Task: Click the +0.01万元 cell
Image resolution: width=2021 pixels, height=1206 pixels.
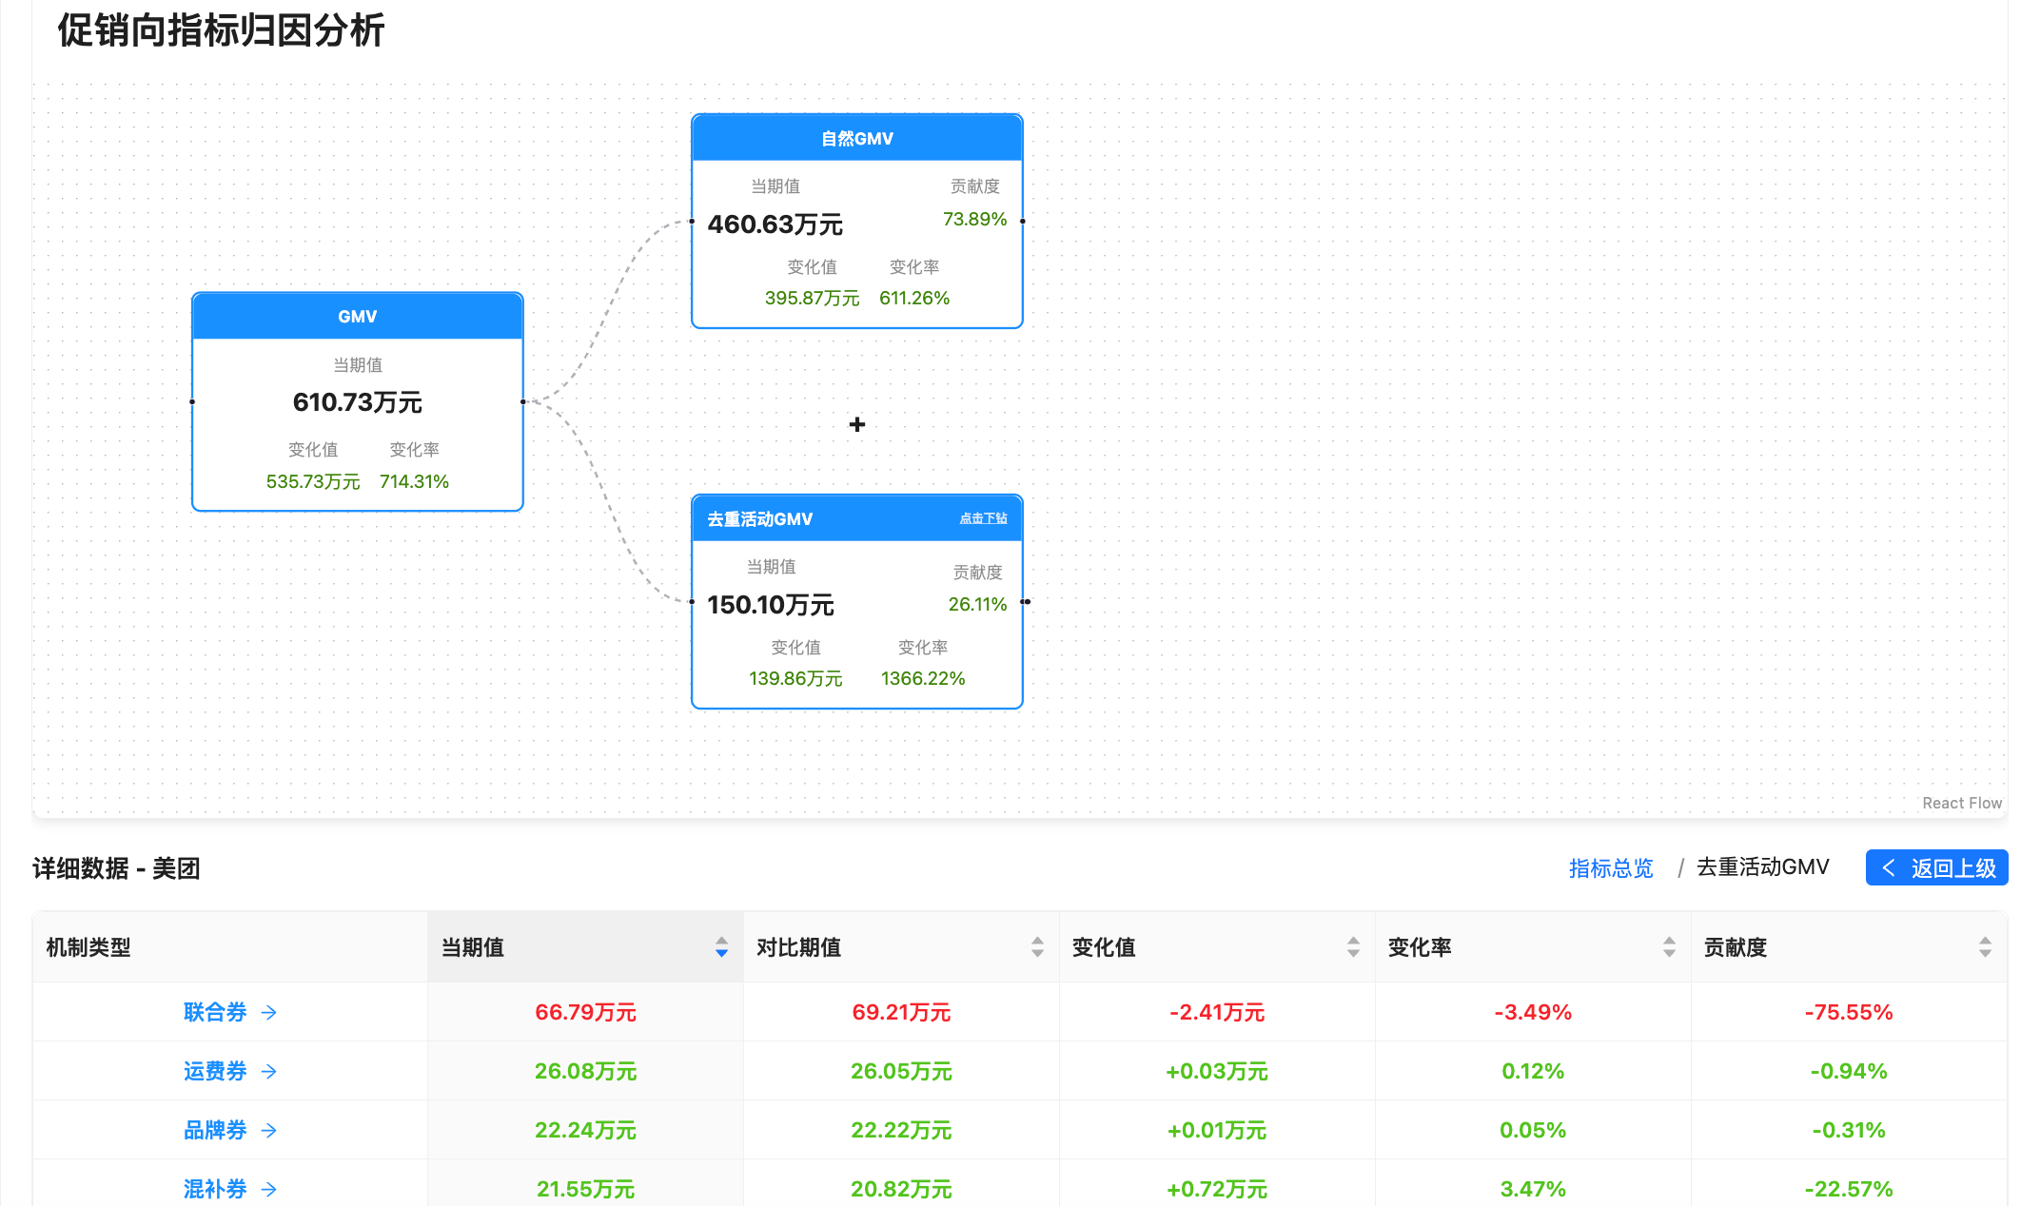Action: [1217, 1130]
